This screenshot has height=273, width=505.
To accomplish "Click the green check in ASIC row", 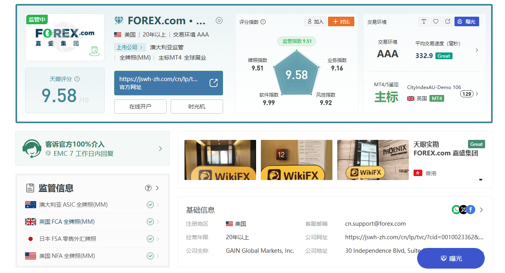I will pos(150,205).
